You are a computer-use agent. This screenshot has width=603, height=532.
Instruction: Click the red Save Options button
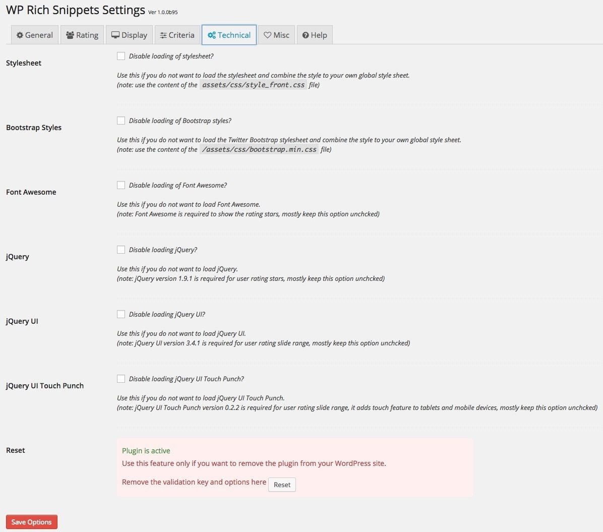click(32, 522)
